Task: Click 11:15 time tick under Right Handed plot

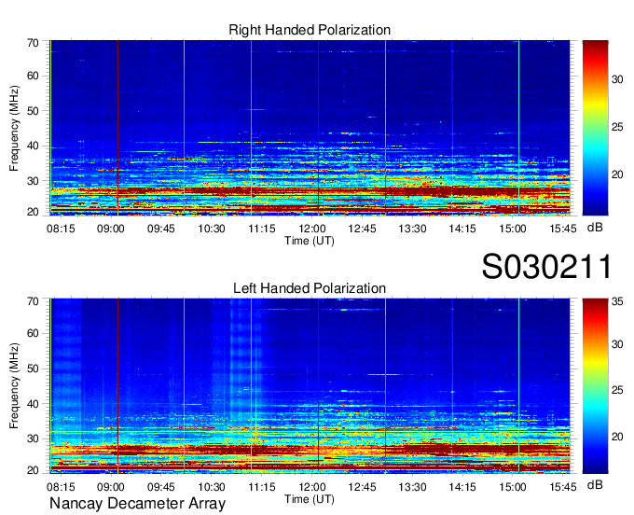Action: 262,229
